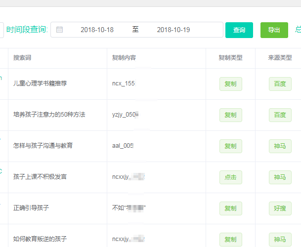Image resolution: width=301 pixels, height=247 pixels.
Task: Select search term 培养孩子注意力的50种方法
Action: 49,115
